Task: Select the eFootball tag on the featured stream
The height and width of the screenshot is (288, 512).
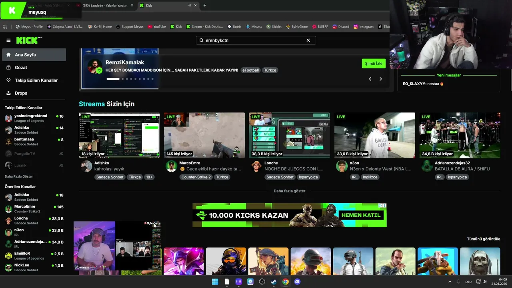Action: [x=251, y=70]
